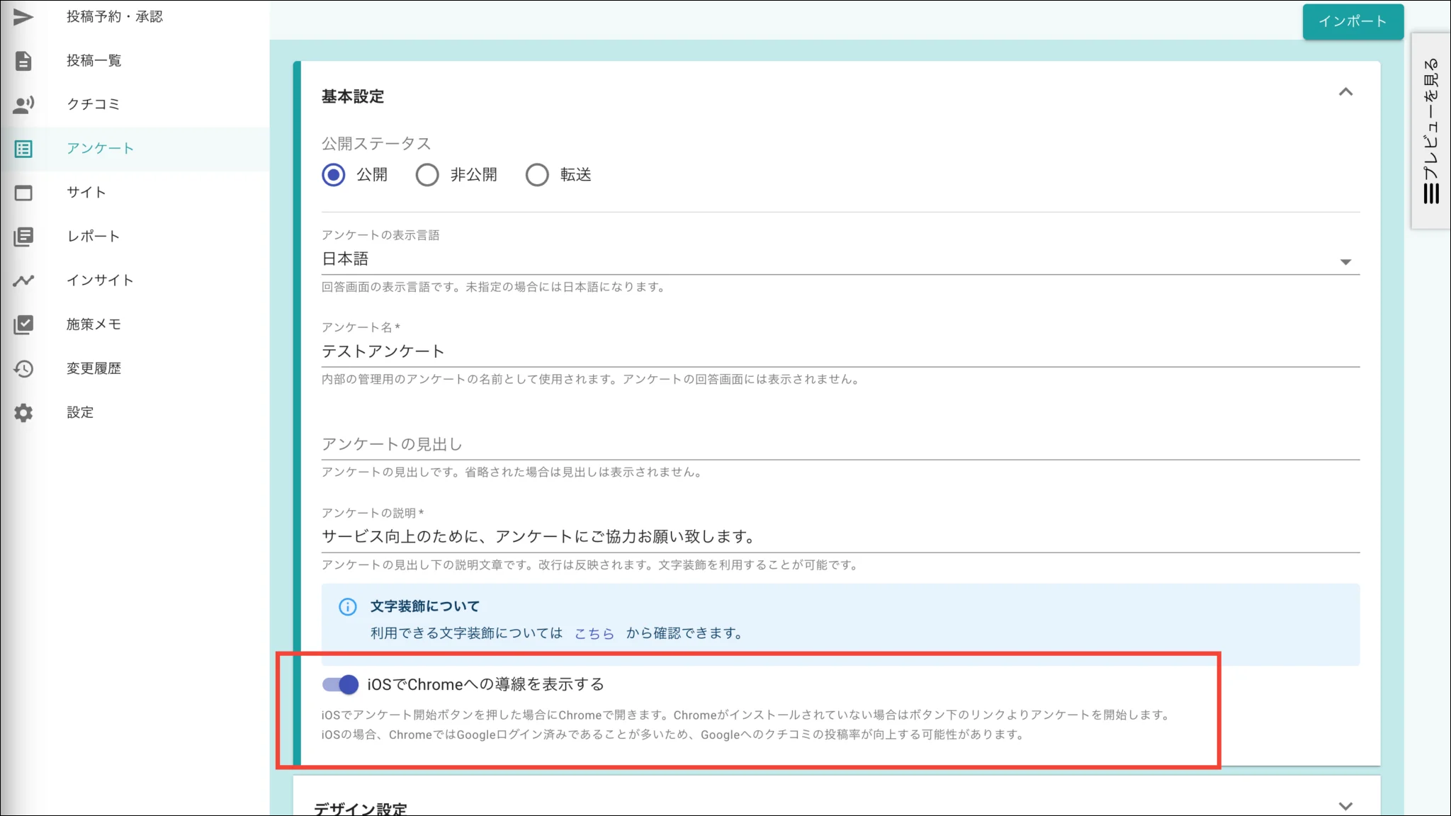Click the インサイト trend-line icon
Image resolution: width=1451 pixels, height=816 pixels.
23,280
